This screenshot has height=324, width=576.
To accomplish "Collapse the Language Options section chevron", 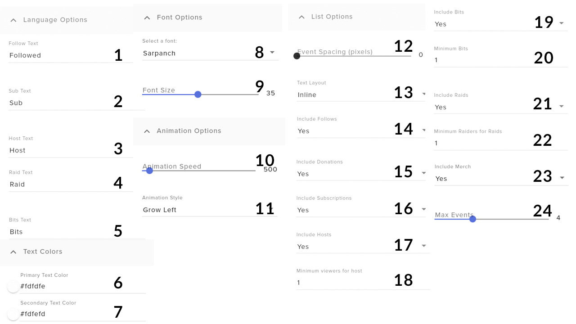I will pyautogui.click(x=13, y=20).
